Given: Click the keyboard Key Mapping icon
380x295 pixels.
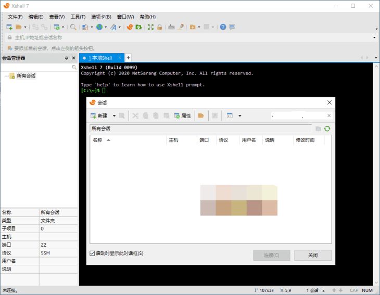Looking at the screenshot, I should [x=171, y=27].
